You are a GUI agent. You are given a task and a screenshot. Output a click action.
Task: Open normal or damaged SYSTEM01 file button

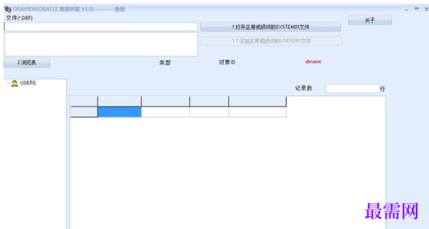(x=271, y=27)
